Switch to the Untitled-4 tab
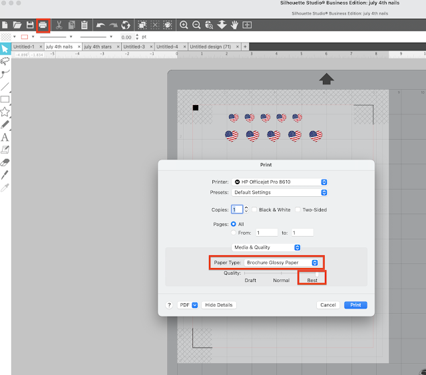Screen dimensions: 426x375 click(167, 47)
